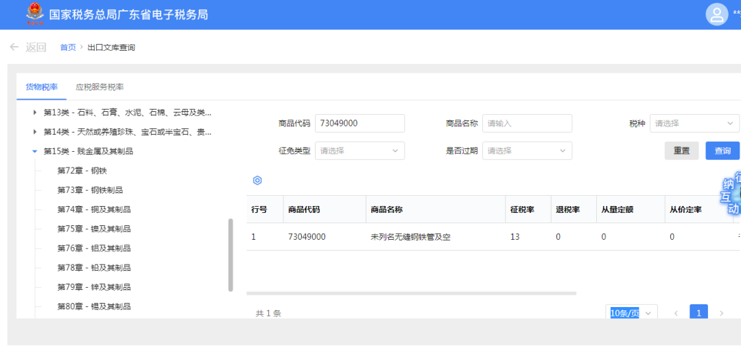Screen dimensions: 741x351
Task: Click the back arrow next to 返回
Action: point(14,47)
